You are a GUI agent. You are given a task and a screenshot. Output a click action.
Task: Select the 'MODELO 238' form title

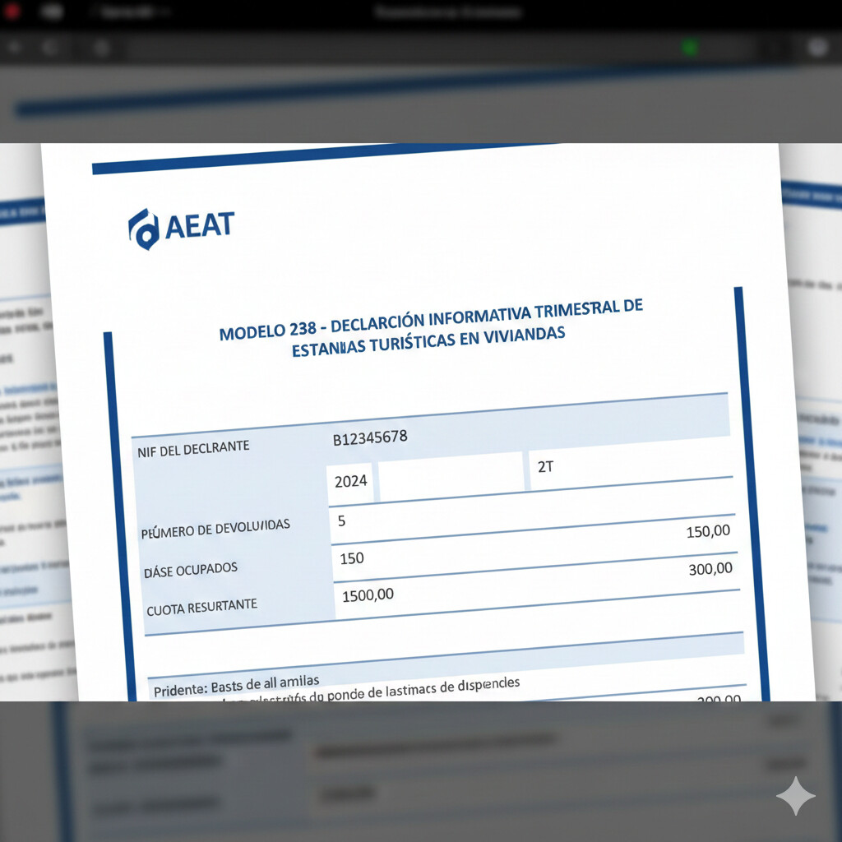tap(431, 328)
